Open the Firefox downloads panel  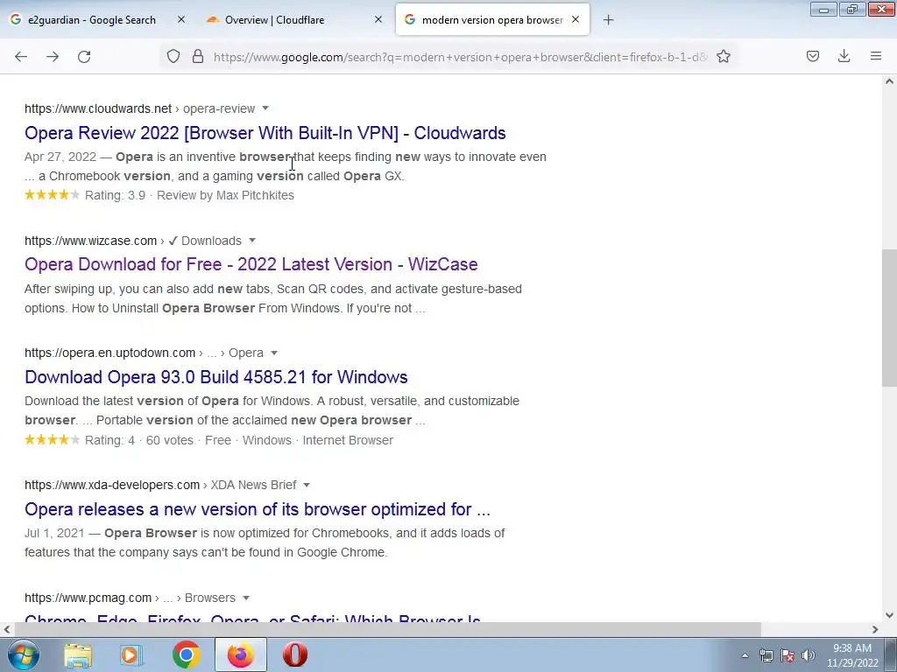click(x=844, y=56)
